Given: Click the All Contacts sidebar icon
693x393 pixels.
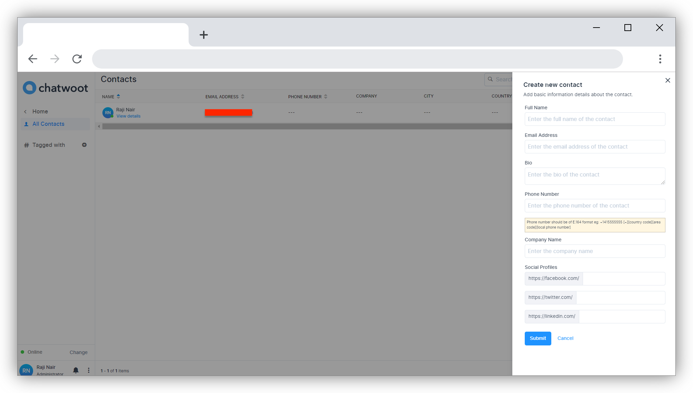Looking at the screenshot, I should tap(26, 124).
